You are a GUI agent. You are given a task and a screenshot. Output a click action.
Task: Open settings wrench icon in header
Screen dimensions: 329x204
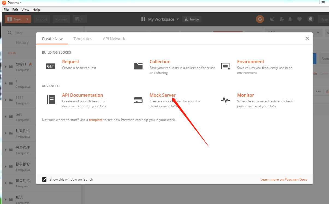coord(281,19)
